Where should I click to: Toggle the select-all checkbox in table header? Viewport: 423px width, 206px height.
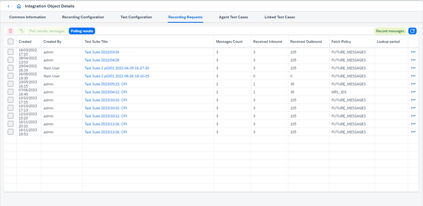11,42
